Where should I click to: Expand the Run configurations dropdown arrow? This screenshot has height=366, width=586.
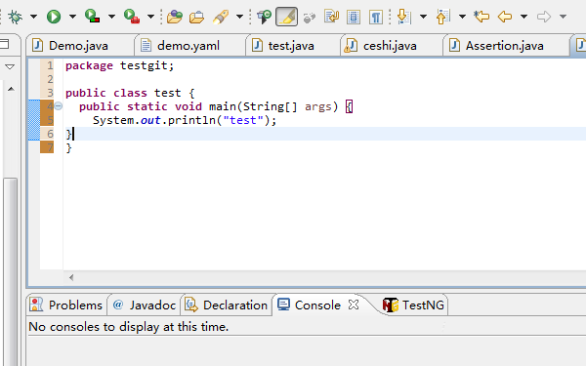[x=72, y=17]
